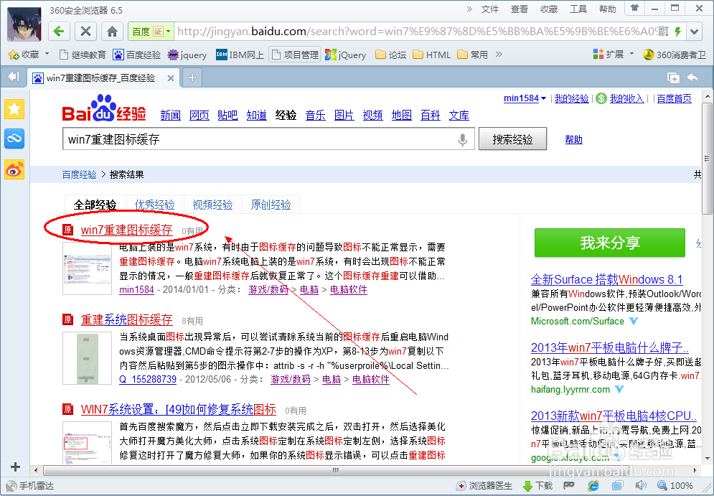Open the 帮助 menu in title bar

click(x=608, y=9)
